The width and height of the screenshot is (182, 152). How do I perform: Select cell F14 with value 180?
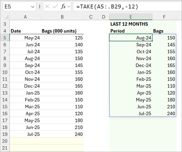coord(164,100)
